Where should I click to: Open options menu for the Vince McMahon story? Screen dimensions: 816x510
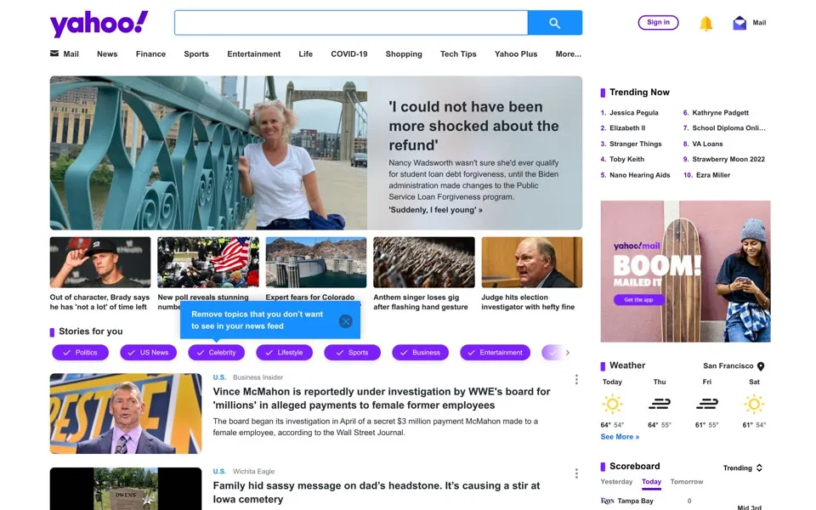576,379
